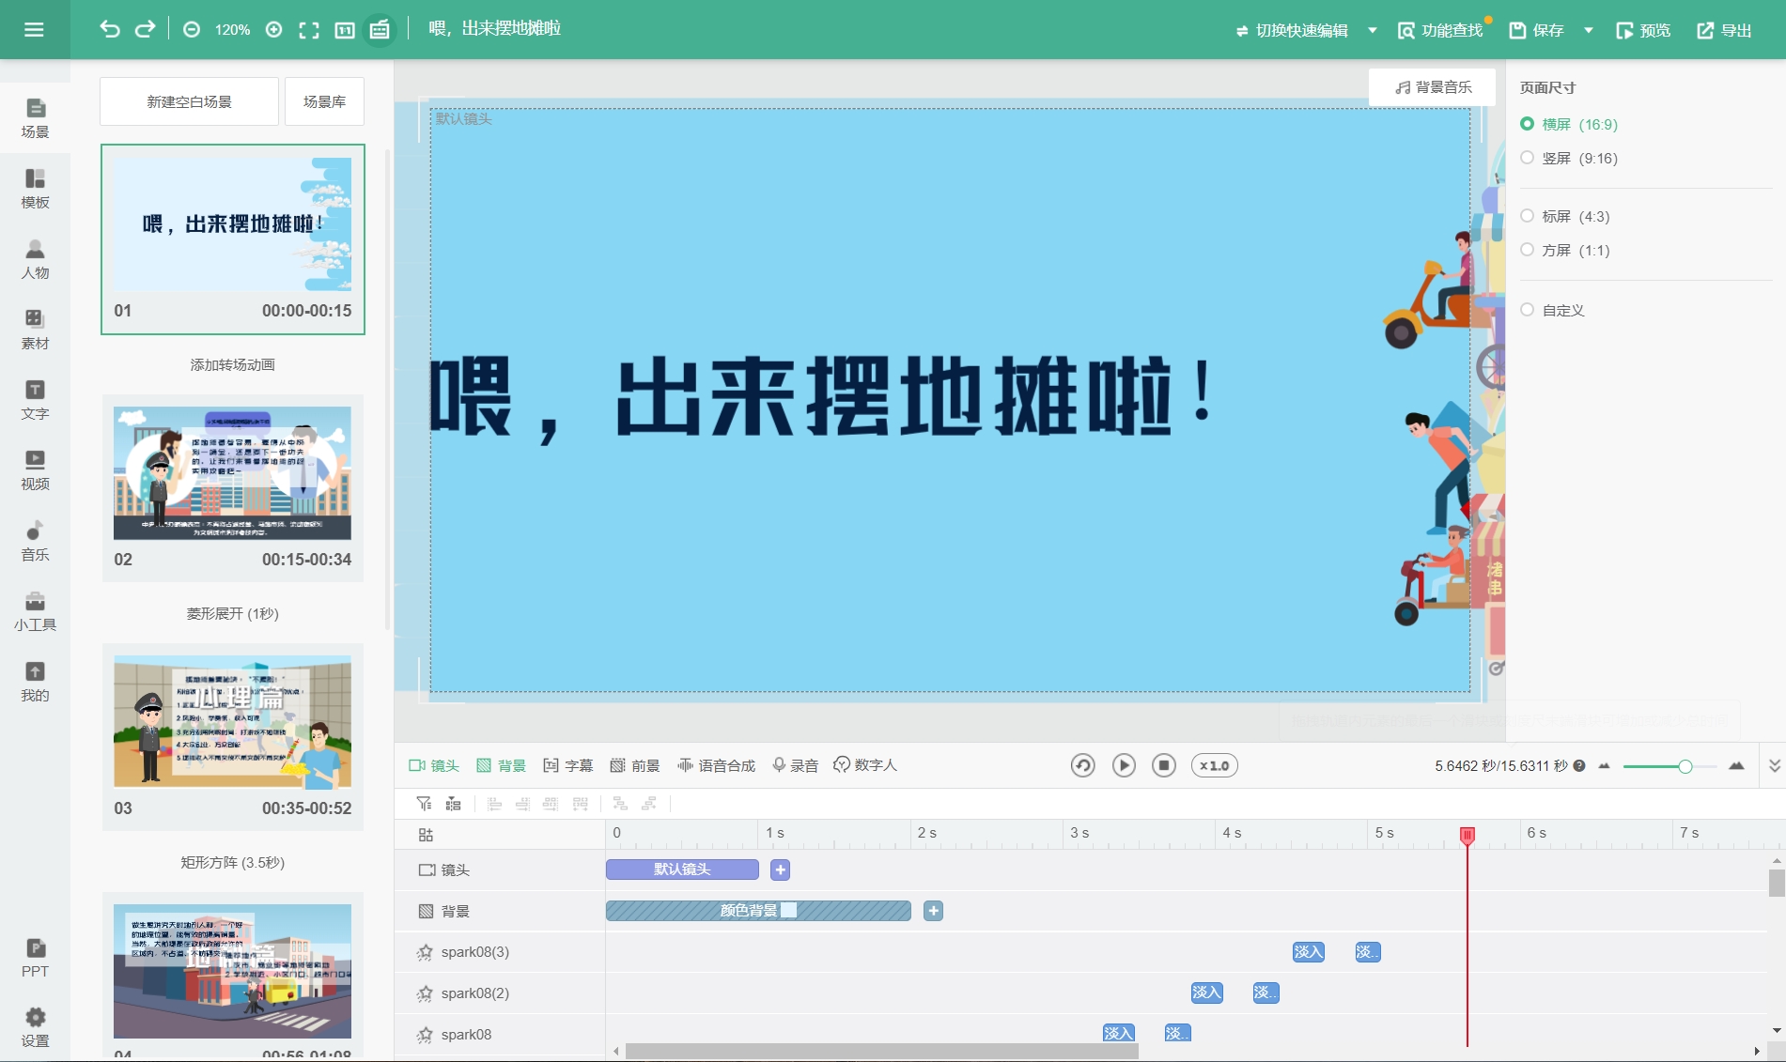Stop the playback
This screenshot has width=1786, height=1062.
(1164, 765)
